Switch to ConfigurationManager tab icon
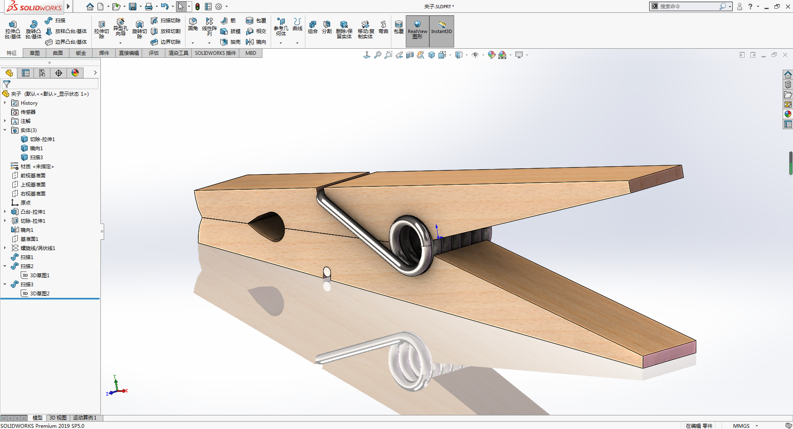The width and height of the screenshot is (793, 429). coord(42,73)
